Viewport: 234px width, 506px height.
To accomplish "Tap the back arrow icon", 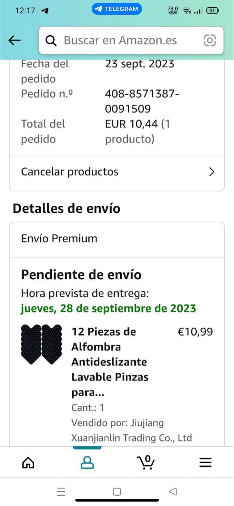I will pyautogui.click(x=14, y=40).
